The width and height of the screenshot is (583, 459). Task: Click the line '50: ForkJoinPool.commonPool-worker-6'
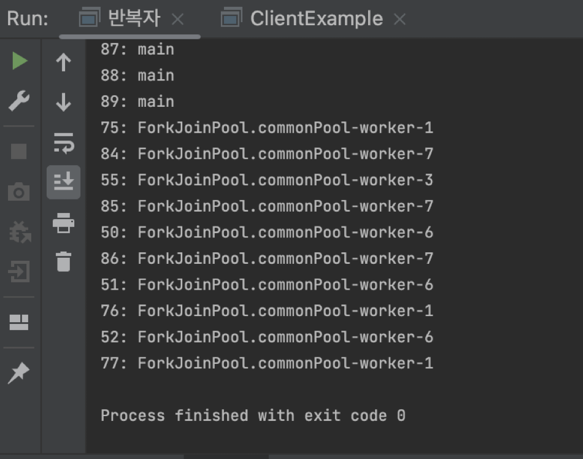coord(267,233)
